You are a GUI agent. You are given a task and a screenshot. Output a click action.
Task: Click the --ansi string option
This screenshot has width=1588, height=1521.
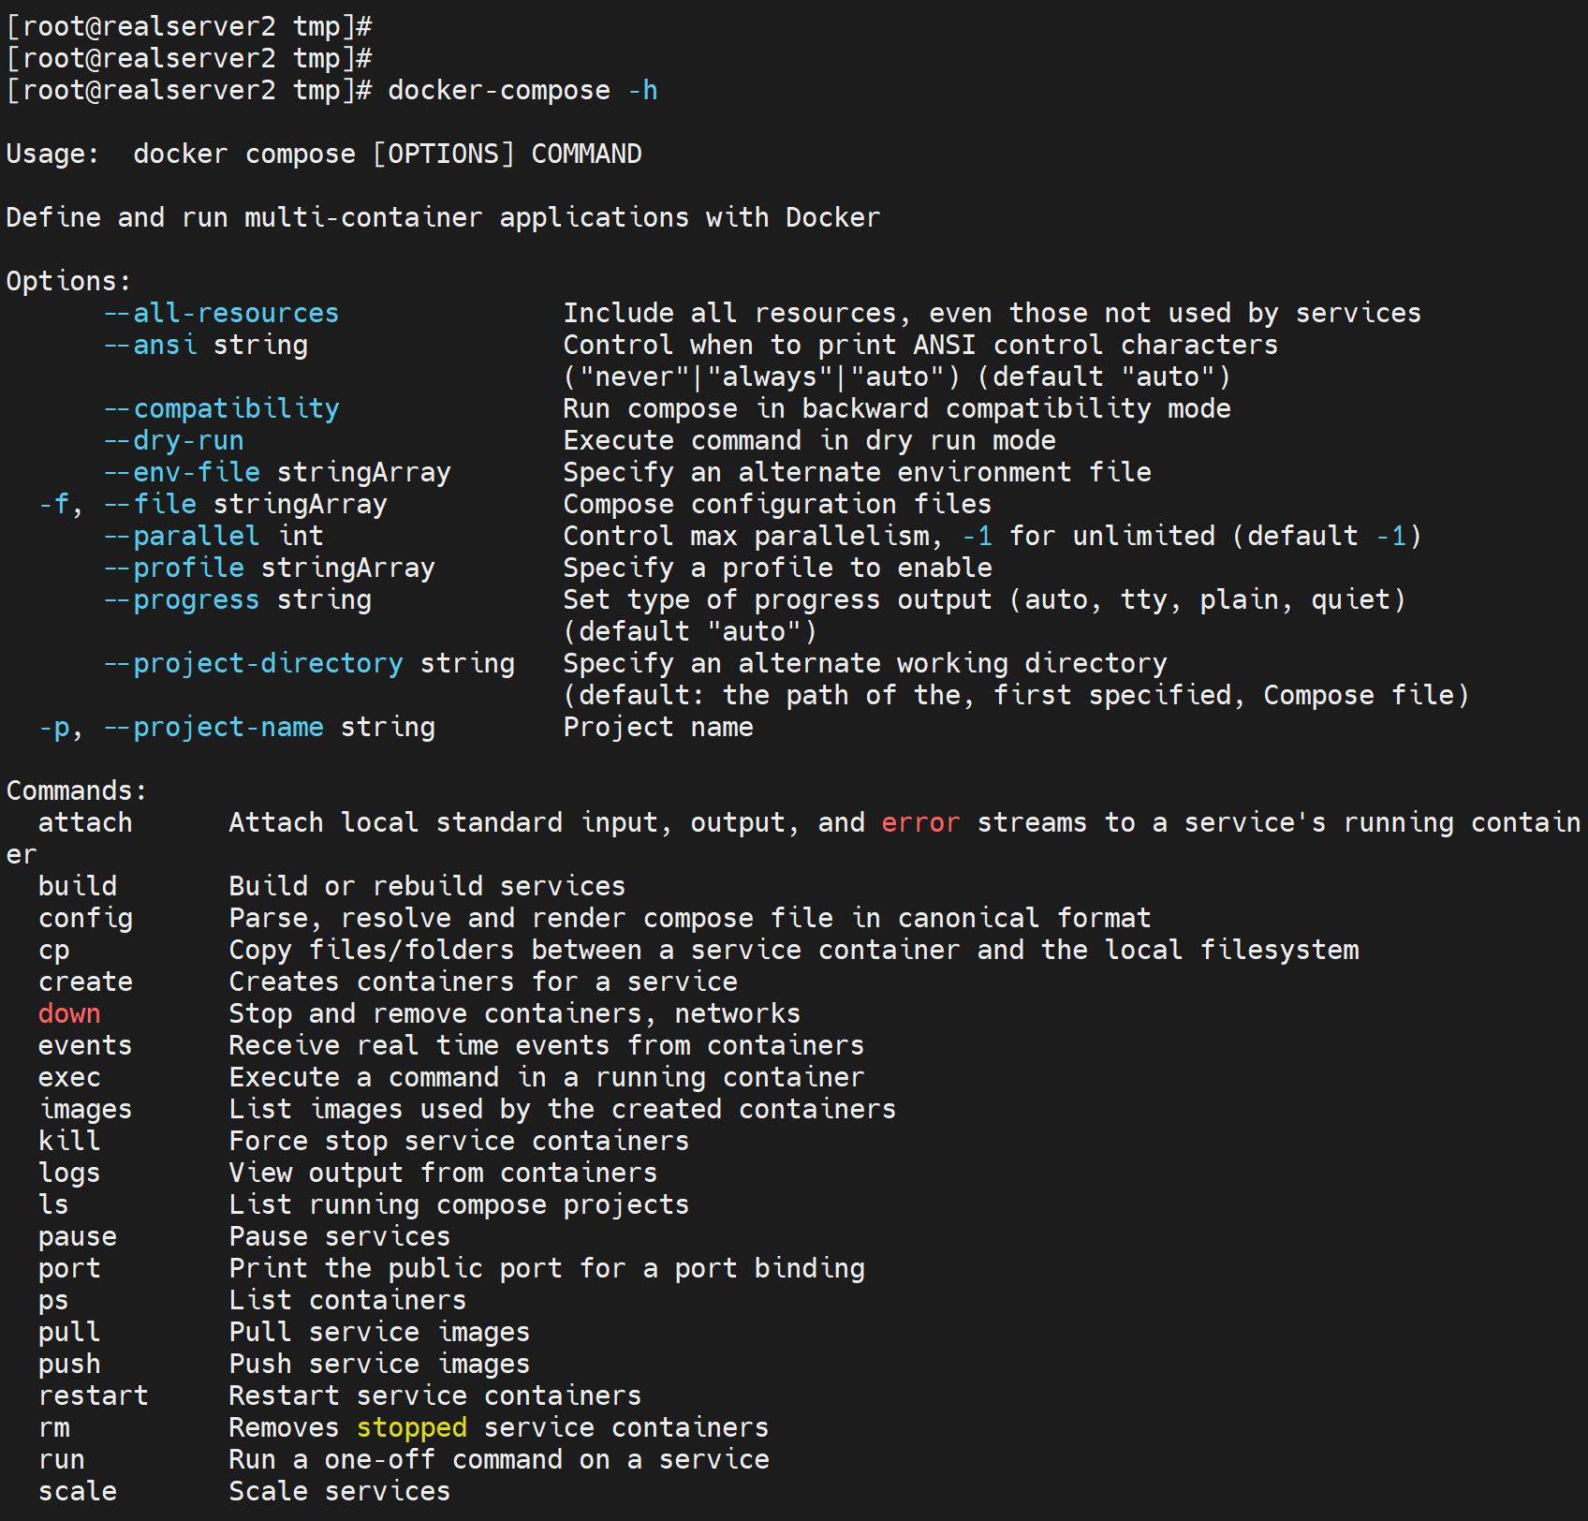click(206, 345)
